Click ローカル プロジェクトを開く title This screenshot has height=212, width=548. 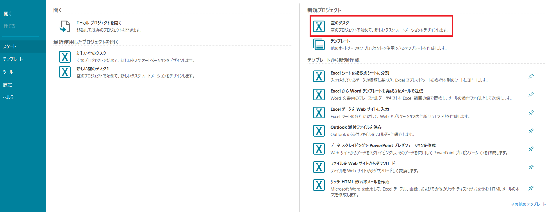pyautogui.click(x=99, y=23)
